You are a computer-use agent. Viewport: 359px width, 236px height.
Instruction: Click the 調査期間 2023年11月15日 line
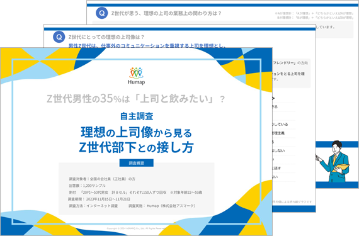[x=100, y=199]
